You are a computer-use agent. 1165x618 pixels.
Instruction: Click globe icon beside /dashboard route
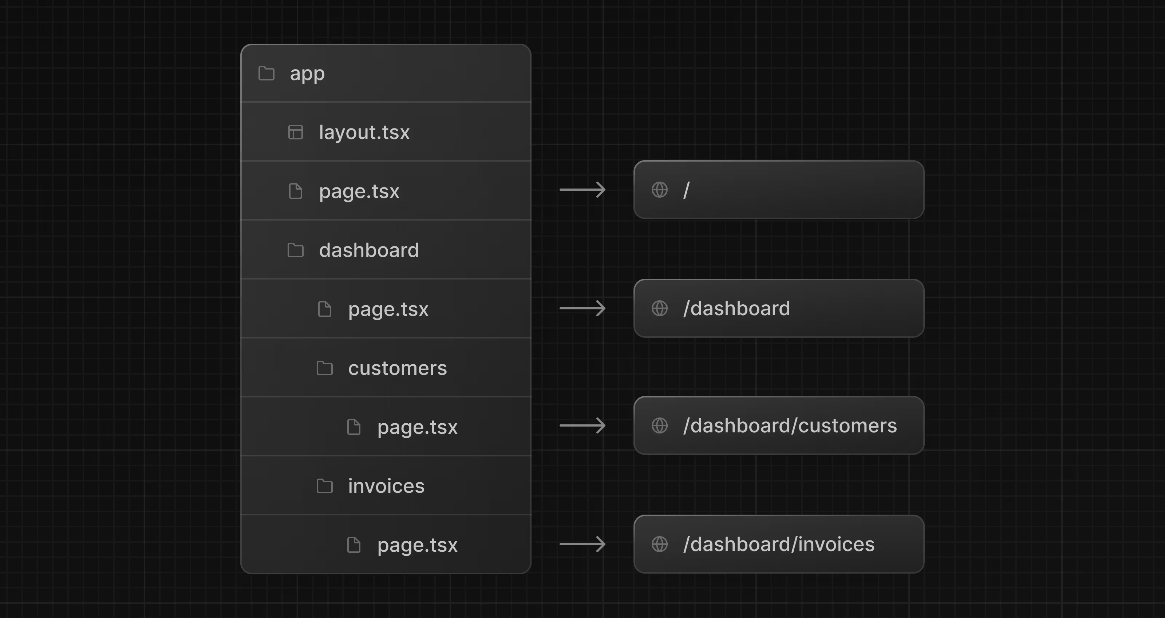659,308
